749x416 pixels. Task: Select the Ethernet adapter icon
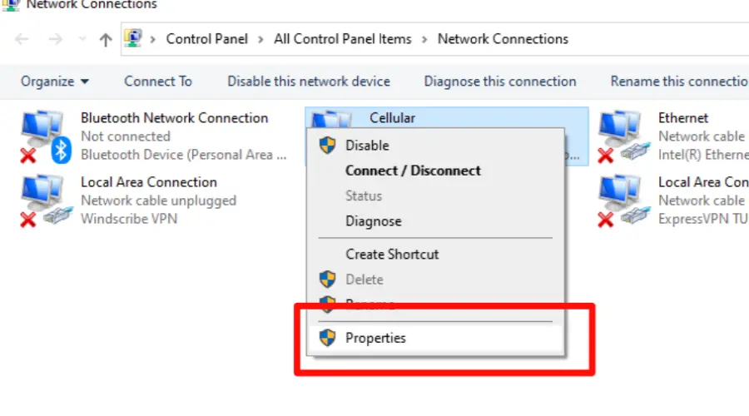tap(623, 136)
